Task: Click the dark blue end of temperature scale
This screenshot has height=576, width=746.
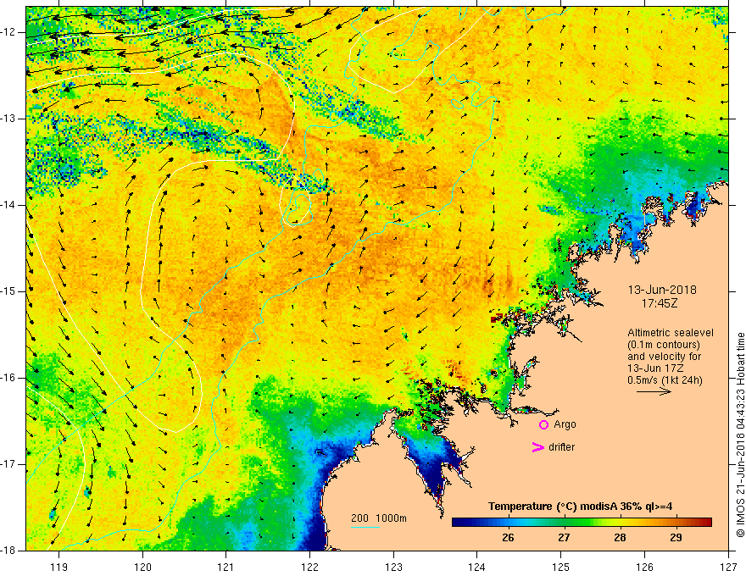Action: coord(459,522)
